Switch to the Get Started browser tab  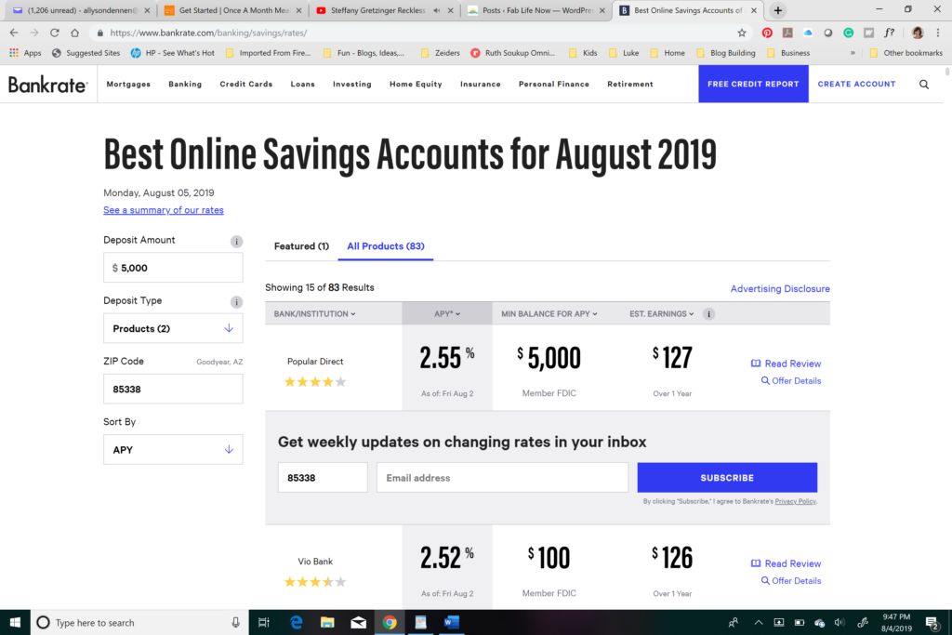point(233,10)
